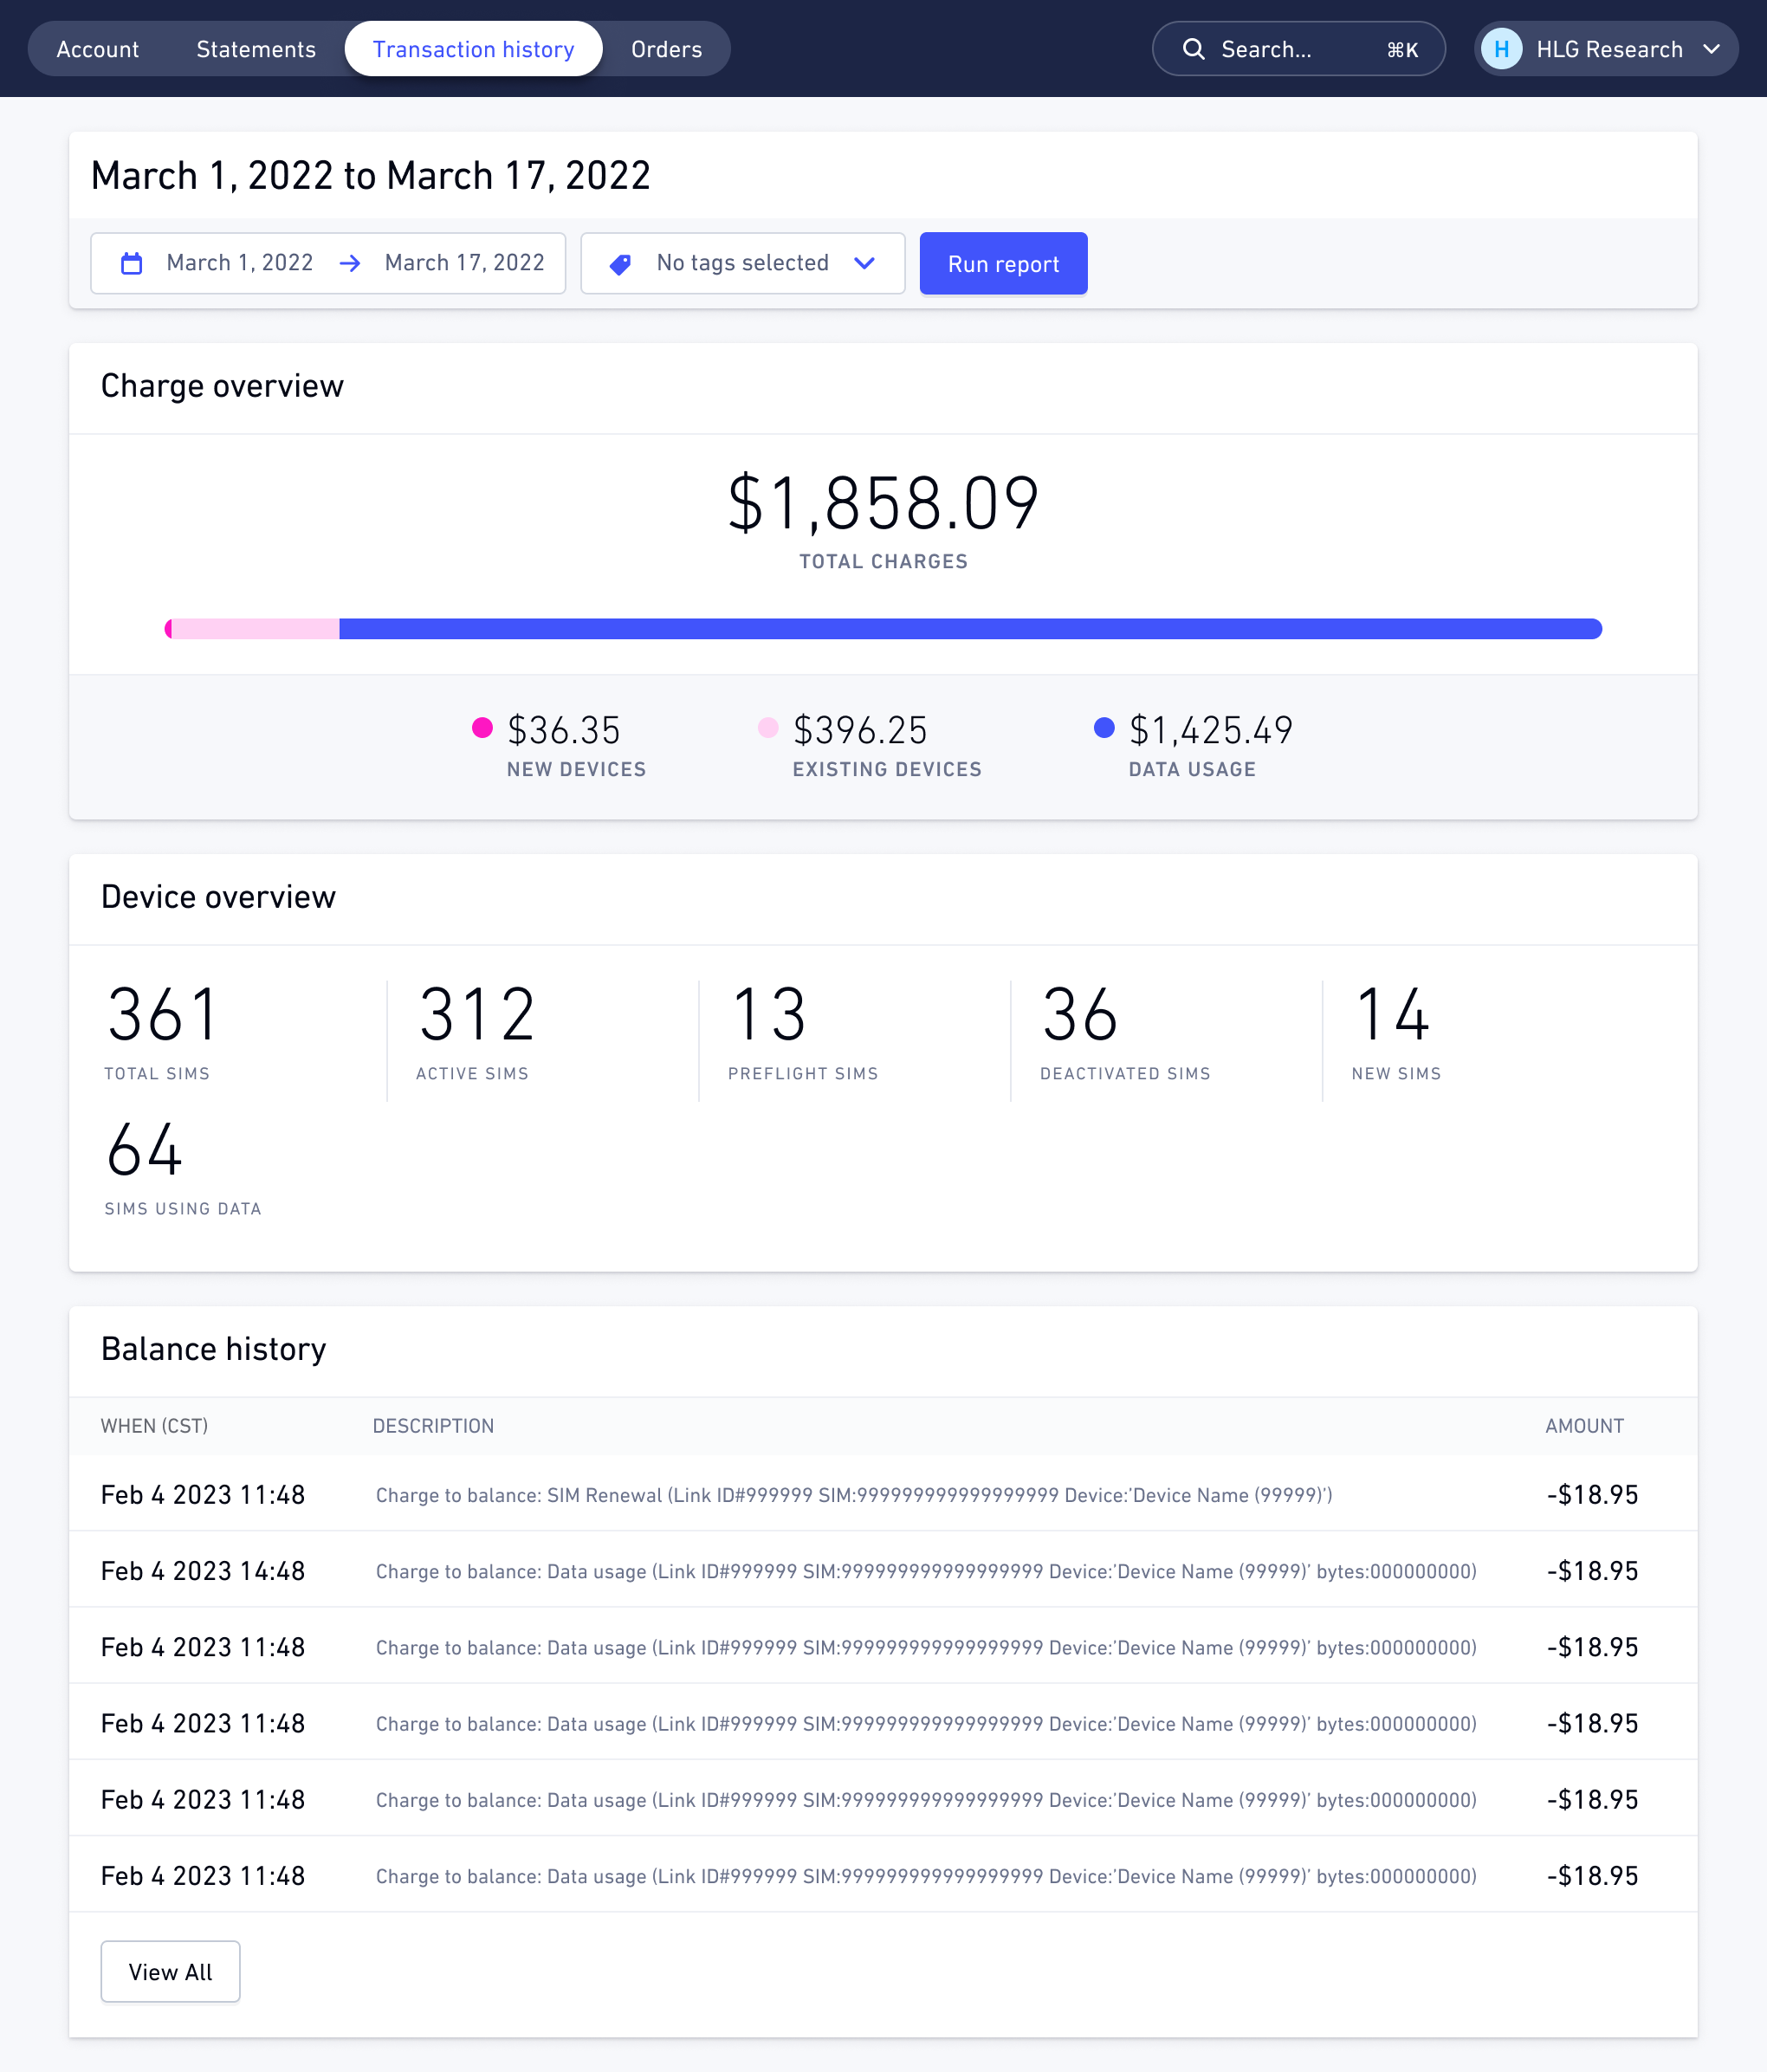Click the 14 New SIMs figure

(1392, 1014)
